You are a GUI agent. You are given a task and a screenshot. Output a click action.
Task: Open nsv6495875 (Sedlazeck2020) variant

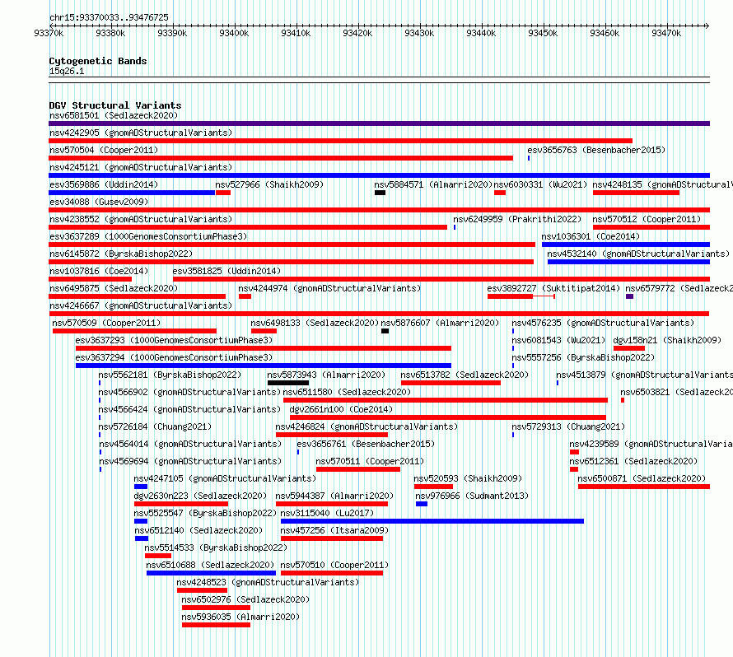coord(114,288)
